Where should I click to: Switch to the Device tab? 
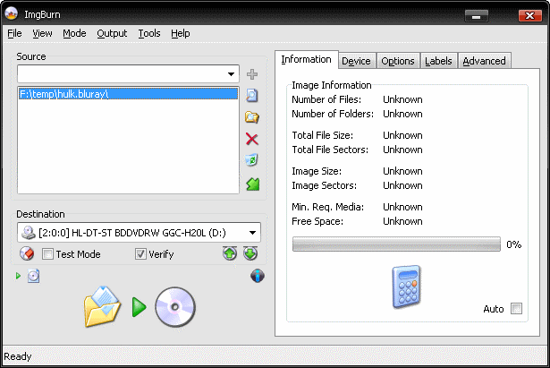[356, 61]
